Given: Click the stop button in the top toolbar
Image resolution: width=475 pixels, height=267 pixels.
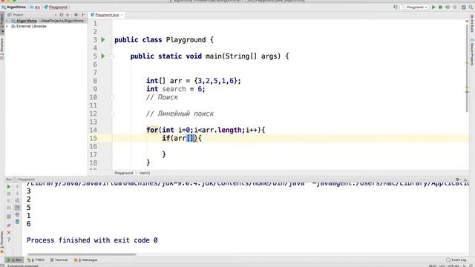Looking at the screenshot, I should [455, 7].
